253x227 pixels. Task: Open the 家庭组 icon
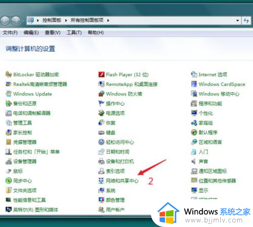point(194,123)
